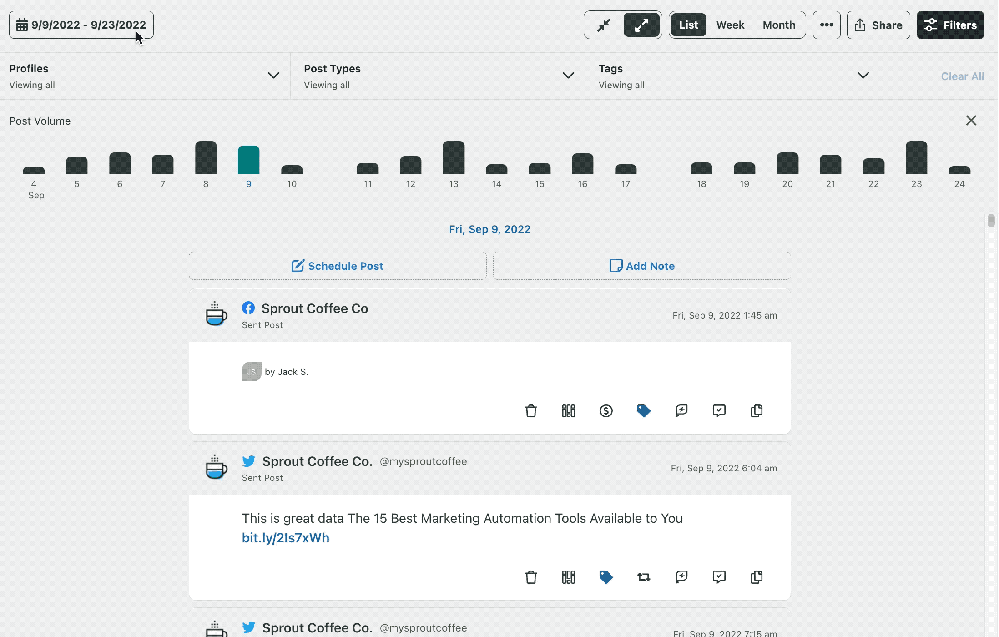Viewport: 999px width, 637px height.
Task: Delete the 6:04 am Twitter post
Action: click(531, 577)
